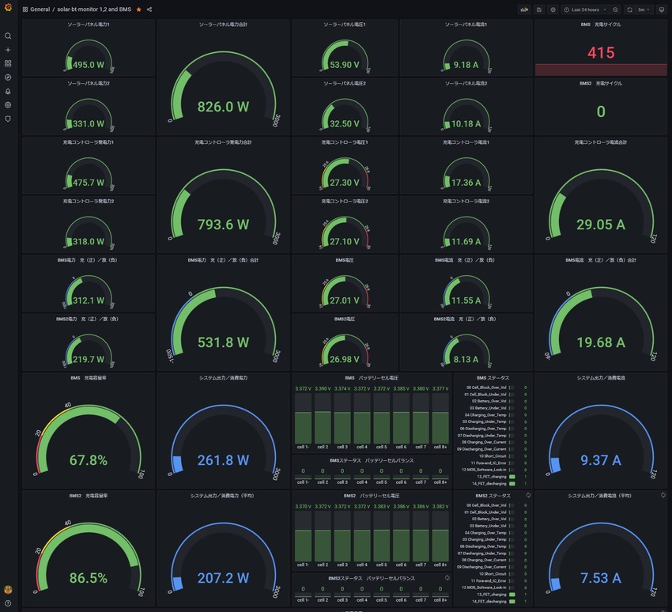Click the blue 7.53 A gauge value
This screenshot has width=672, height=612.
pyautogui.click(x=601, y=578)
